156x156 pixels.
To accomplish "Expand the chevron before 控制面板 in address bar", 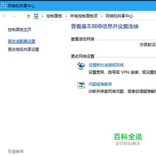I will (x=42, y=16).
